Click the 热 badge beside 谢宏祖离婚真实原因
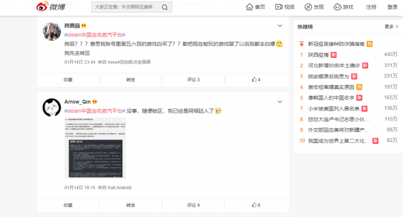The width and height of the screenshot is (403, 217). click(359, 87)
